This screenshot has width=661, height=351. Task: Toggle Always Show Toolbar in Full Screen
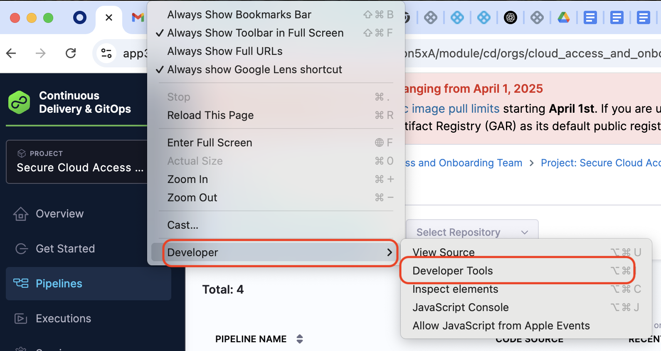coord(255,33)
